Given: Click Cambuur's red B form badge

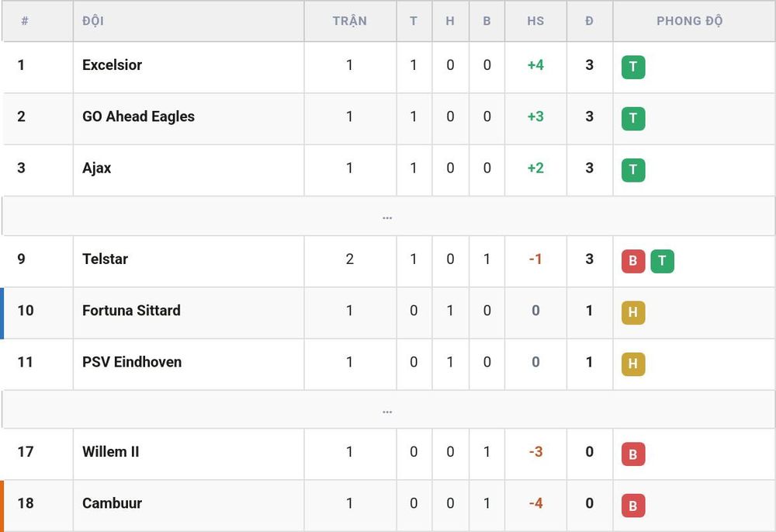Looking at the screenshot, I should coord(633,506).
